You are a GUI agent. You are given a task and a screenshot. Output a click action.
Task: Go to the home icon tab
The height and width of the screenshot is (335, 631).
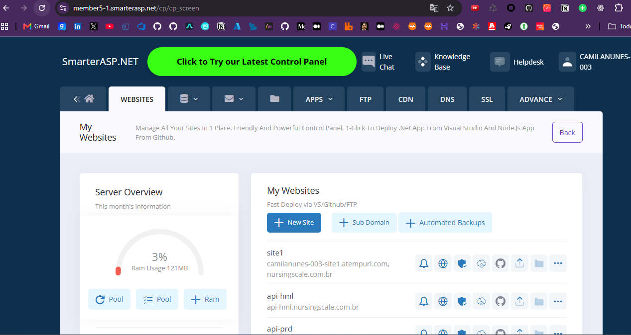(x=83, y=99)
